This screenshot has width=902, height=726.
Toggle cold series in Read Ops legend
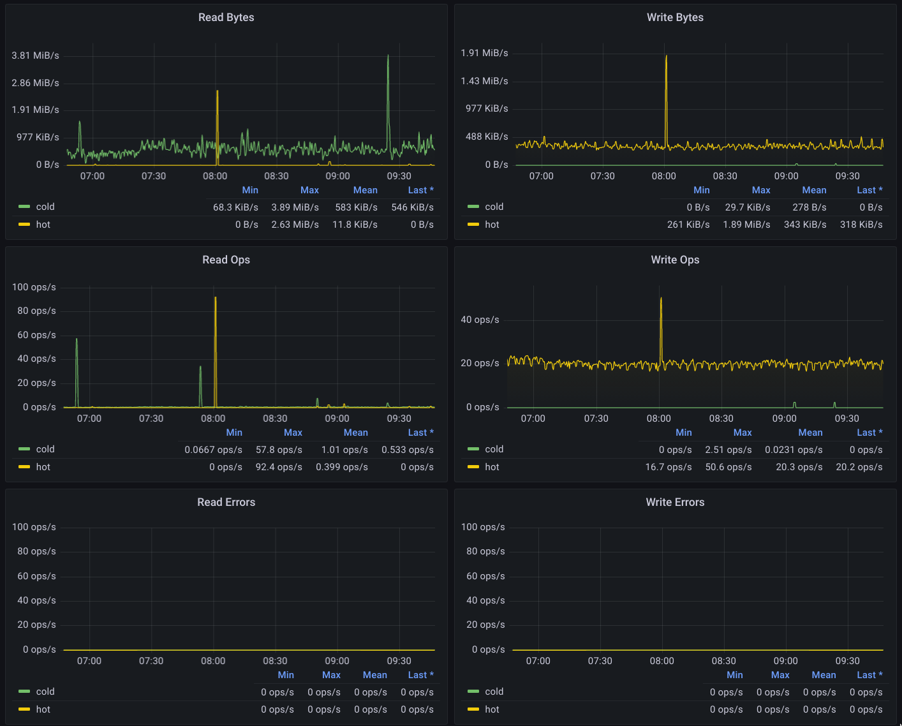coord(45,449)
